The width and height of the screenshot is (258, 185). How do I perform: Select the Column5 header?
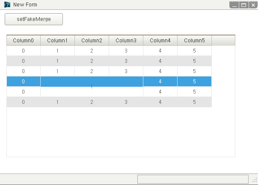(194, 41)
